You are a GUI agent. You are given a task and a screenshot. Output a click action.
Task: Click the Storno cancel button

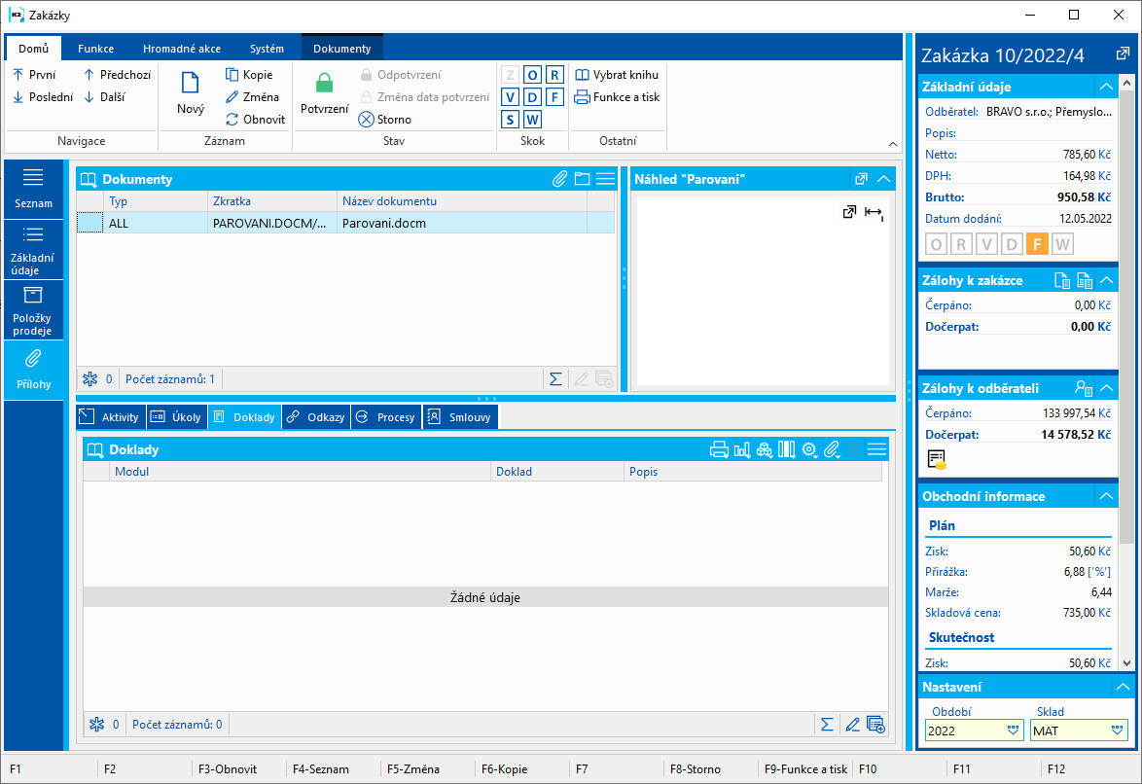pos(385,120)
